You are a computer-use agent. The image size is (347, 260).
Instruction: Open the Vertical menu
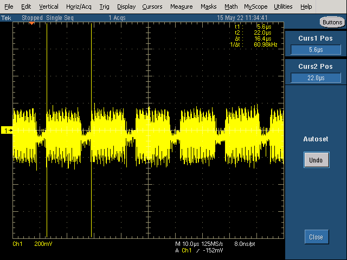(49, 6)
